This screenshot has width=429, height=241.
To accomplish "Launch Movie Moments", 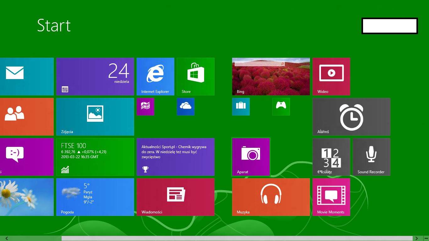I will tap(331, 197).
